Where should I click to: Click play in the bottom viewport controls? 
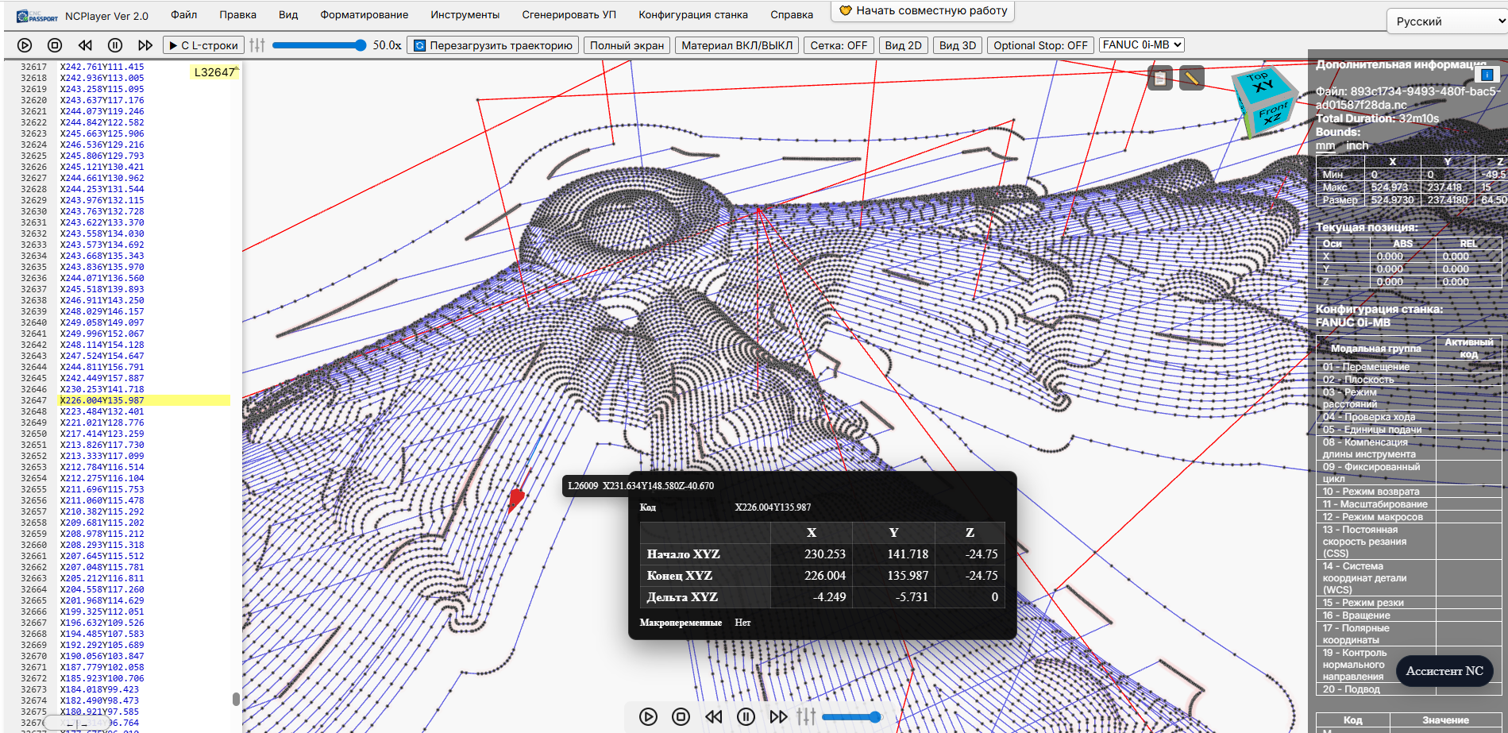(648, 717)
